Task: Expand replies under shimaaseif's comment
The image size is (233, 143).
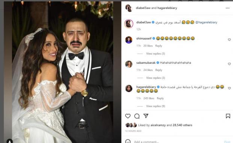Action: [x=156, y=54]
